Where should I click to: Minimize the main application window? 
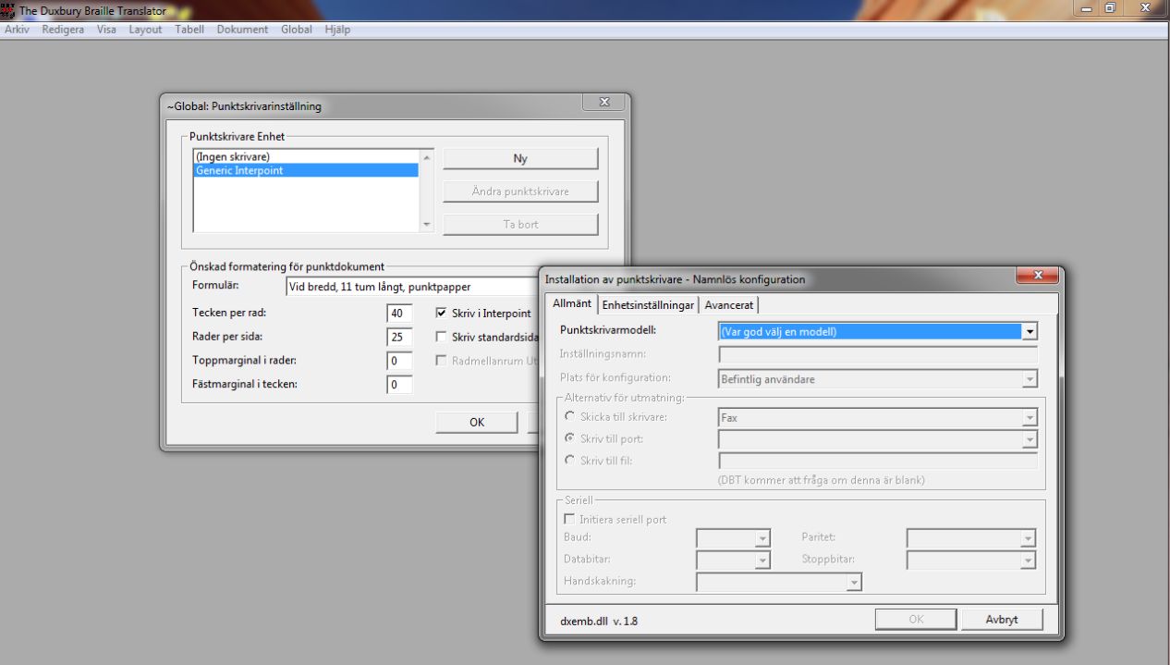1084,7
